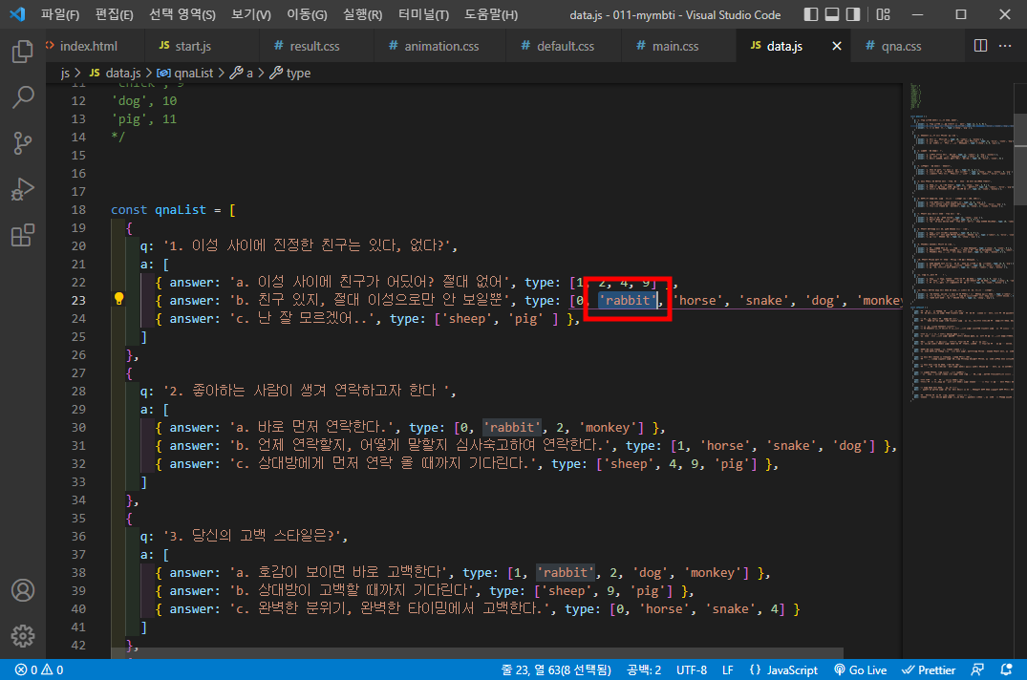Switch to the index.html tab

tap(89, 46)
